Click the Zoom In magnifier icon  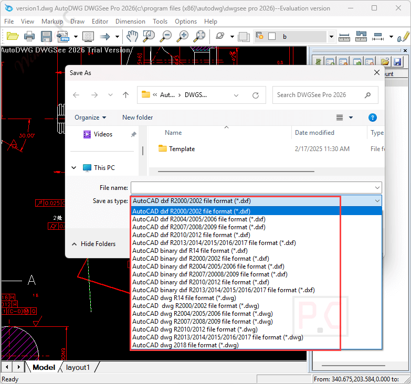pos(183,36)
